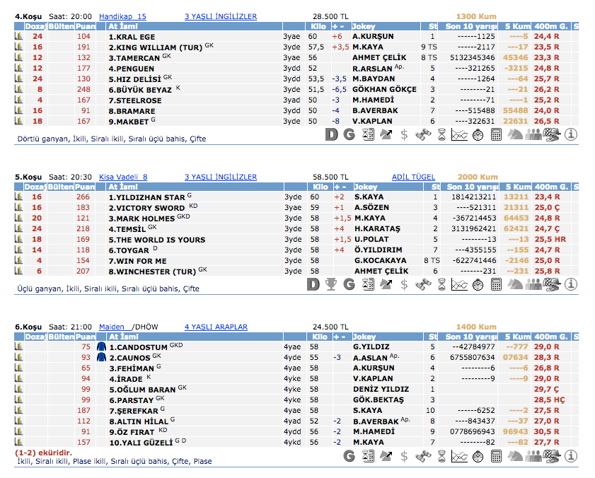This screenshot has width=595, height=478.
Task: Click the Maiden link in race 6
Action: pos(111,327)
